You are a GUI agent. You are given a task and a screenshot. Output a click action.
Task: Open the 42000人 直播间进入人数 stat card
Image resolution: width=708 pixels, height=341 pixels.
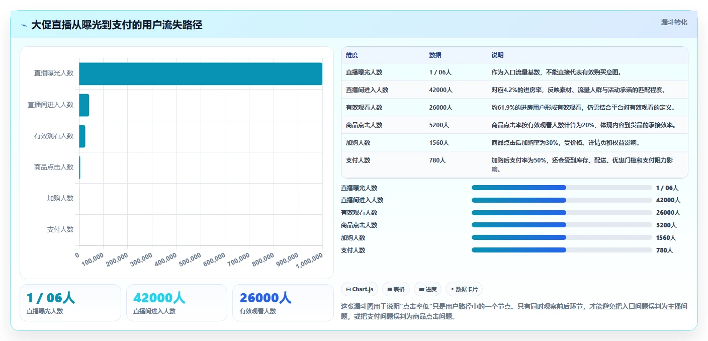(x=176, y=303)
